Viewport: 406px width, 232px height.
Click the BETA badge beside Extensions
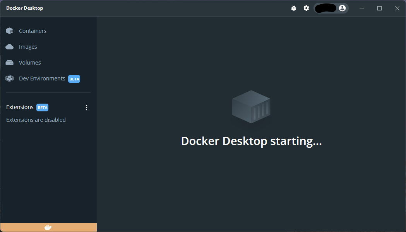tap(43, 107)
